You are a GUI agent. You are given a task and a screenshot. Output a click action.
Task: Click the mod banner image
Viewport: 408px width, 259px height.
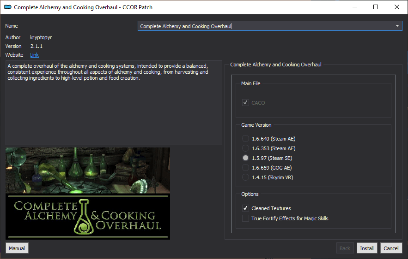[x=88, y=194]
